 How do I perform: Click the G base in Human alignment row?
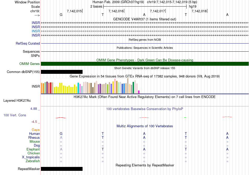(61, 134)
